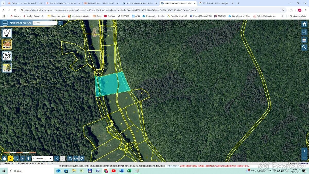This screenshot has height=174, width=309.
Task: Click the Adresa search input field
Action: tap(45, 23)
